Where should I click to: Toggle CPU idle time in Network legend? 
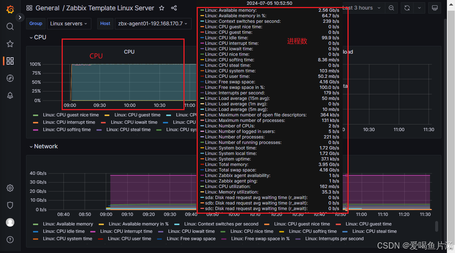(x=63, y=231)
